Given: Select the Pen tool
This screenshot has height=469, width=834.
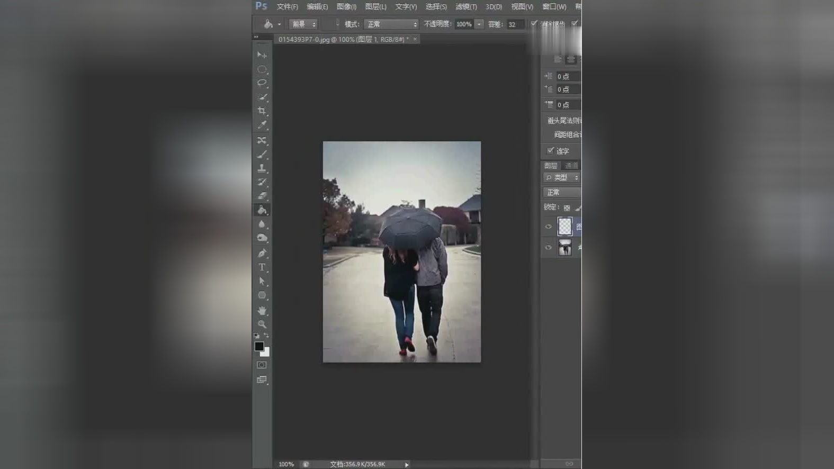Looking at the screenshot, I should 262,253.
